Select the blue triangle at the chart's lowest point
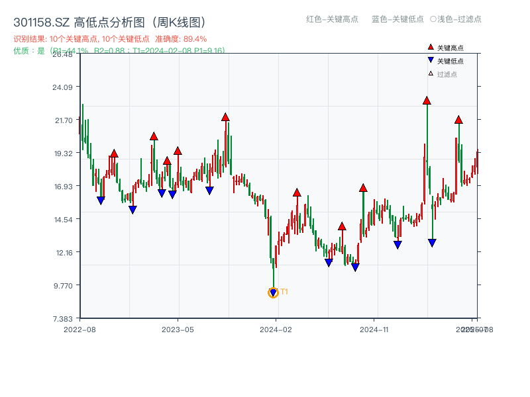Viewport: 530px width, 397px height. click(x=274, y=291)
